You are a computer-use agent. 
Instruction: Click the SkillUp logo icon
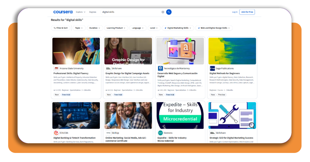[x=108, y=133]
